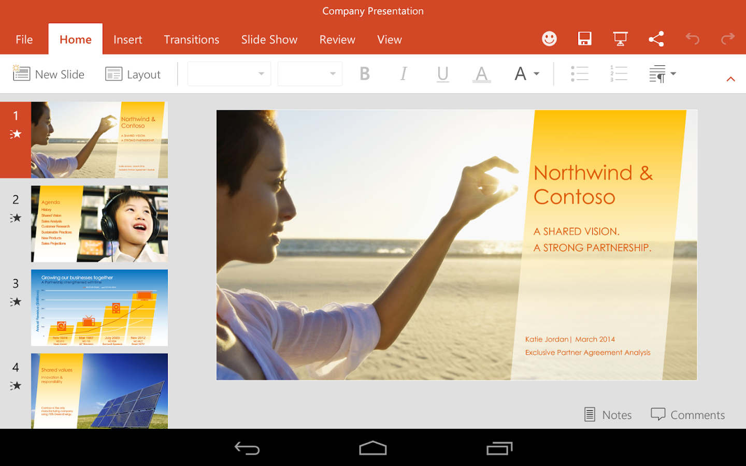
Task: Tap the Android recent apps button
Action: click(x=499, y=448)
